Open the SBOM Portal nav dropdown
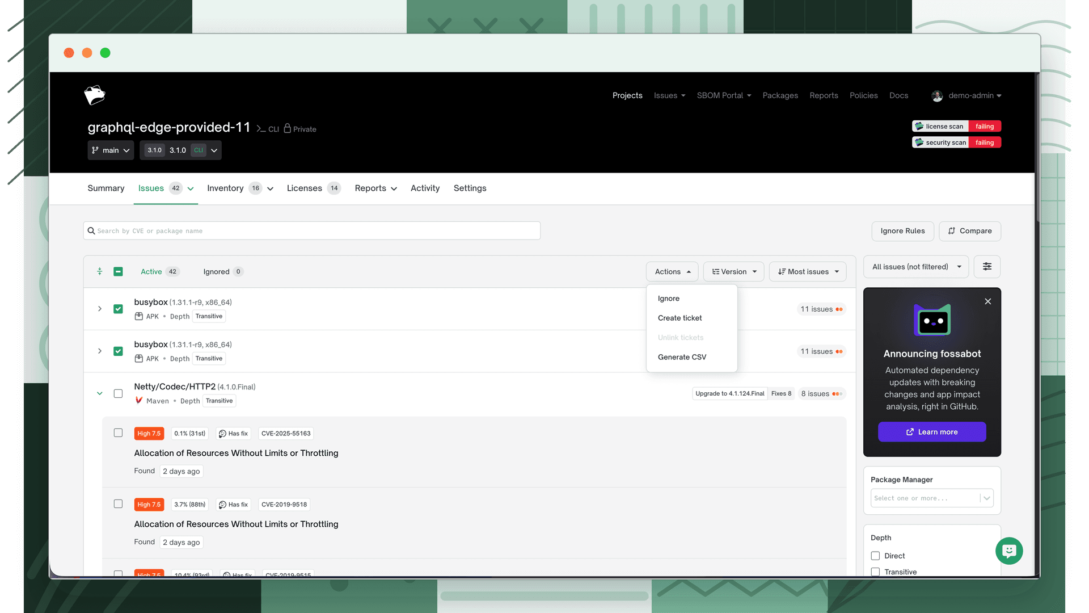This screenshot has width=1089, height=613. [724, 96]
